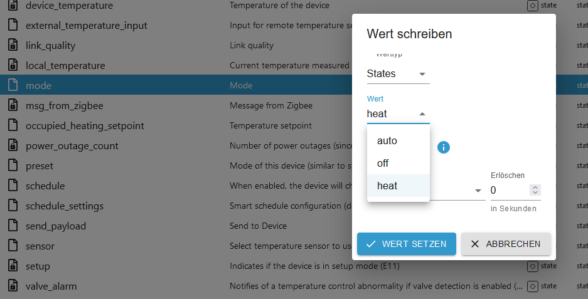
Task: Open the States value type dropdown
Action: point(398,74)
